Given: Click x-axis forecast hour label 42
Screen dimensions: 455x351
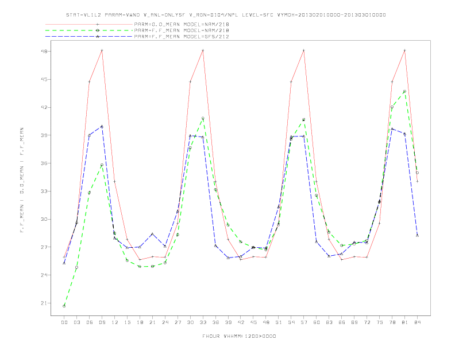Looking at the screenshot, I should [241, 322].
